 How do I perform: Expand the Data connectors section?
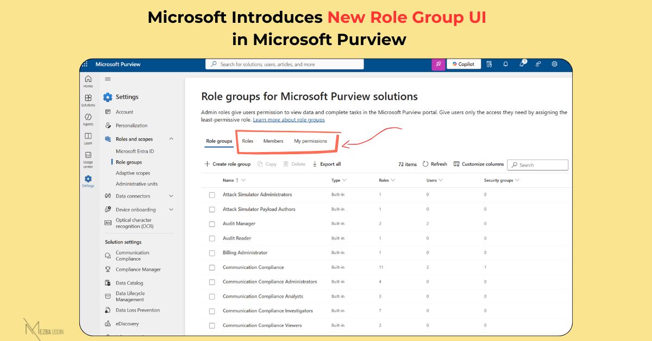tap(171, 196)
